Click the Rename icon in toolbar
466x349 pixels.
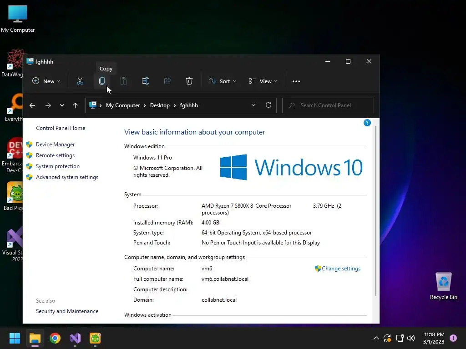tap(146, 81)
